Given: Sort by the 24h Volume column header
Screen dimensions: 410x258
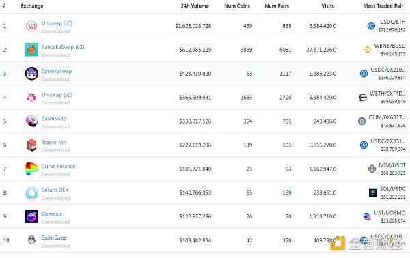Looking at the screenshot, I should (x=195, y=6).
